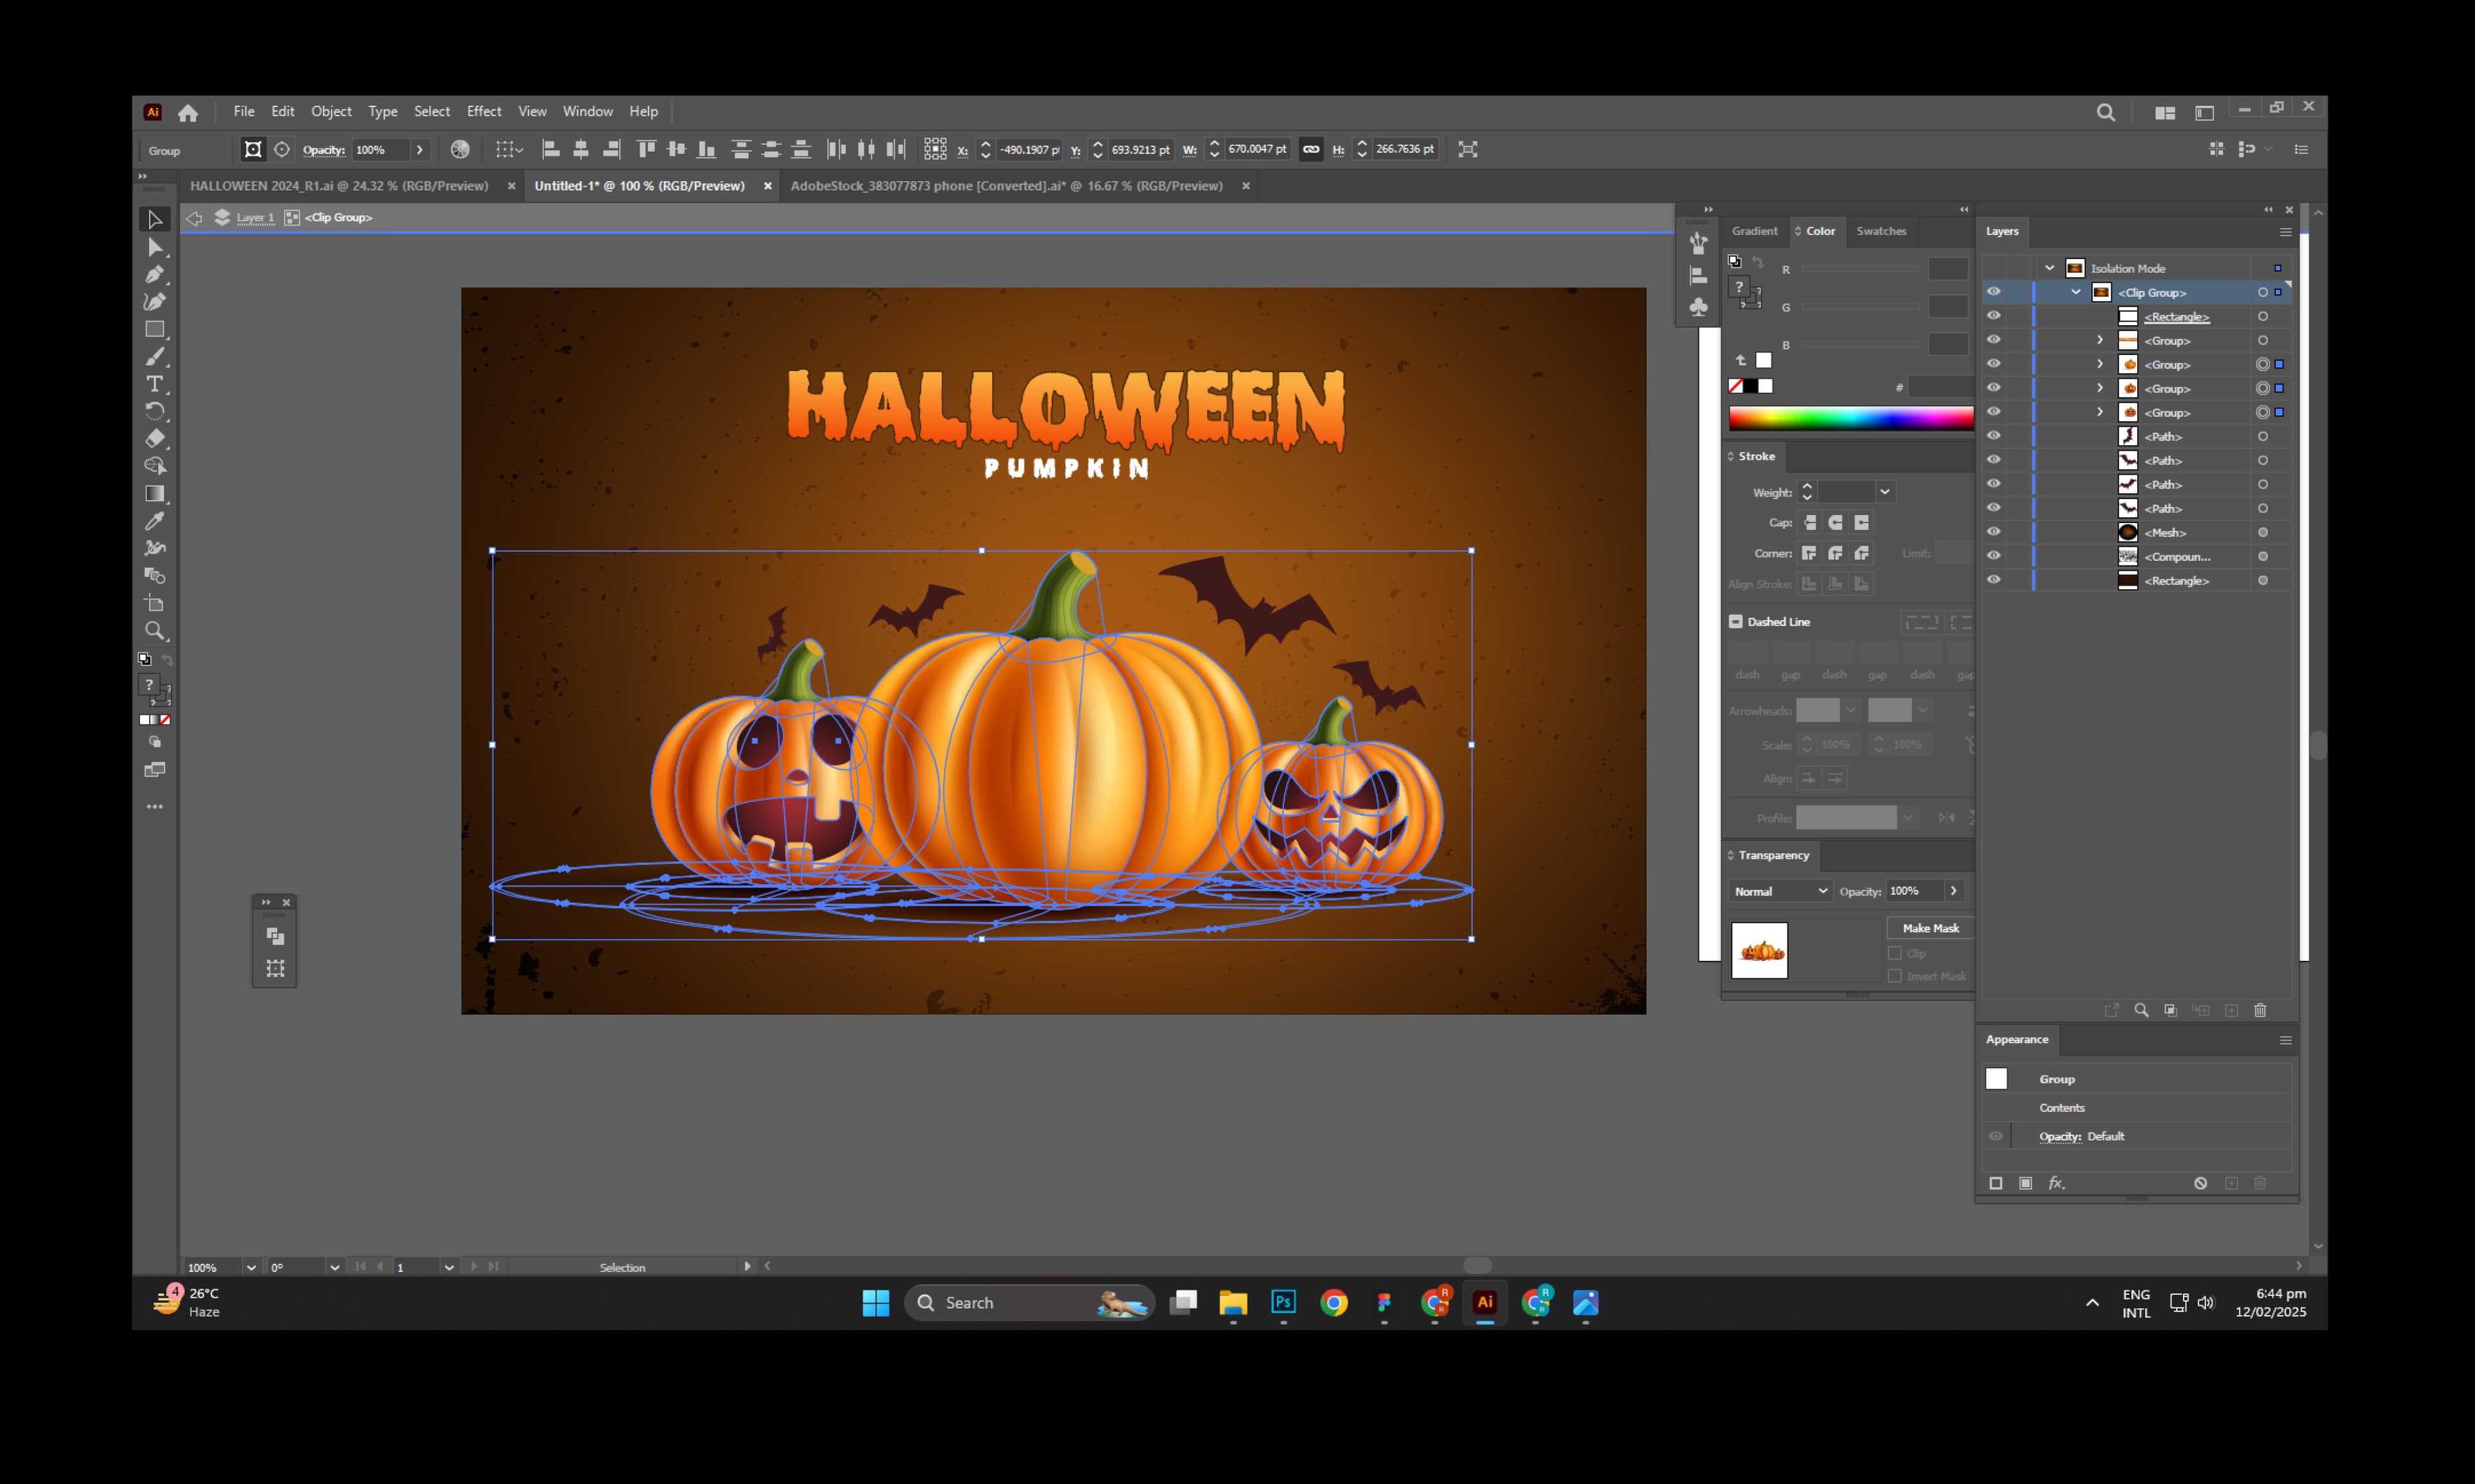Click Vertical Align Top icon
2475x1484 pixels.
(646, 149)
